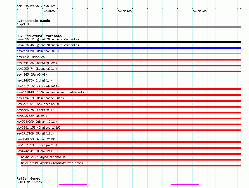The width and height of the screenshot is (249, 188).
Task: Select the red bar under dgv1617n106
Action: click(129, 89)
